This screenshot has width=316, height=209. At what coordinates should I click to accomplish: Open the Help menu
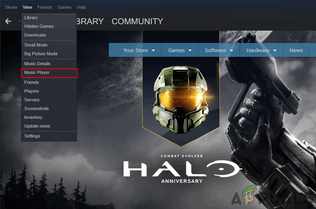[x=81, y=7]
